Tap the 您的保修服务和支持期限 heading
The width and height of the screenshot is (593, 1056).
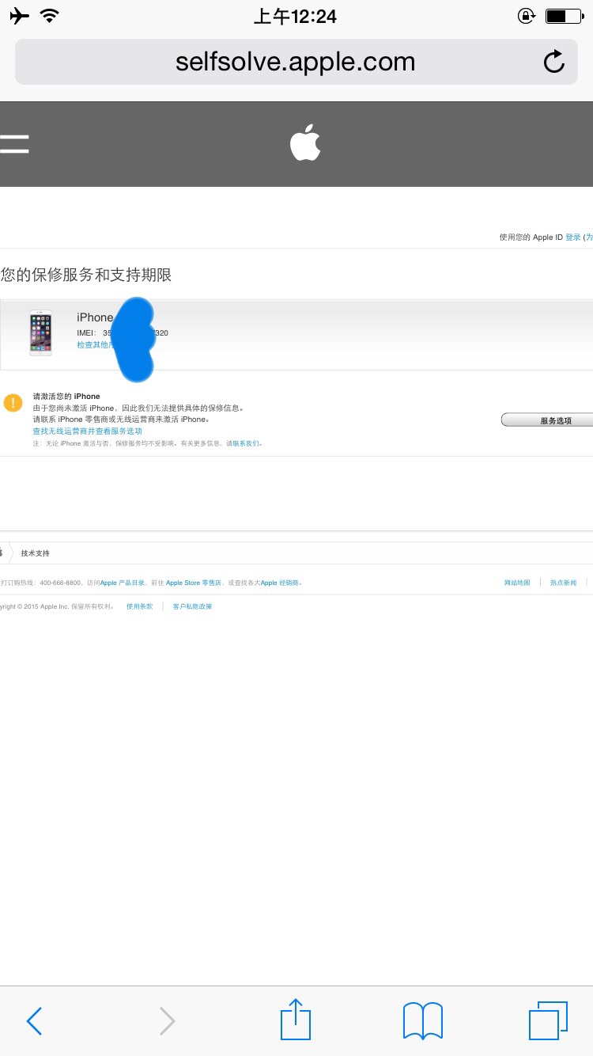pyautogui.click(x=86, y=275)
